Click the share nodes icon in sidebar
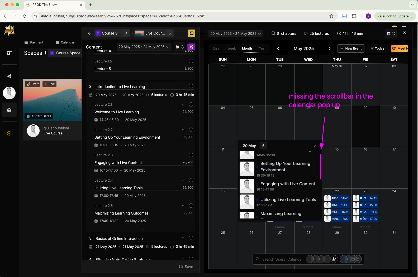Screen dimensions: 418x277 (x=9, y=76)
